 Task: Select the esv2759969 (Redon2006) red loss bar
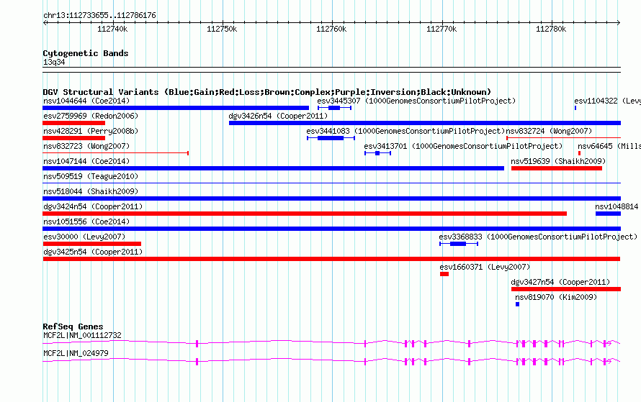[x=74, y=123]
